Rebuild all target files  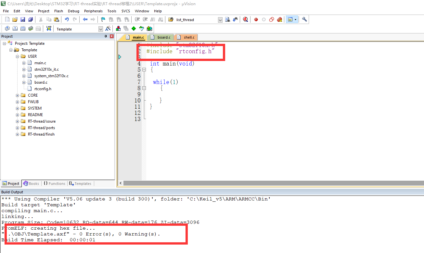[23, 29]
